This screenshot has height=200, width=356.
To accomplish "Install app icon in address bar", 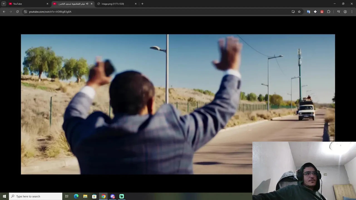I will click(293, 12).
